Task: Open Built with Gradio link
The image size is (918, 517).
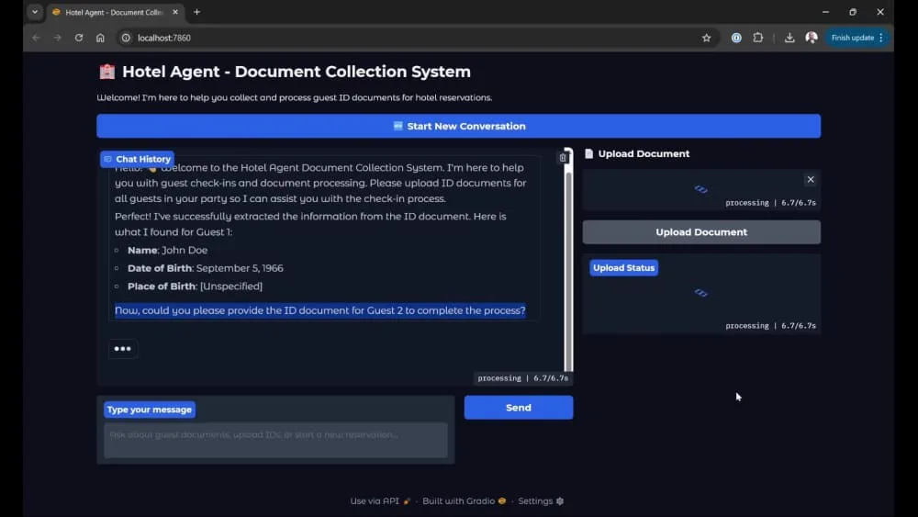Action: coord(464,501)
